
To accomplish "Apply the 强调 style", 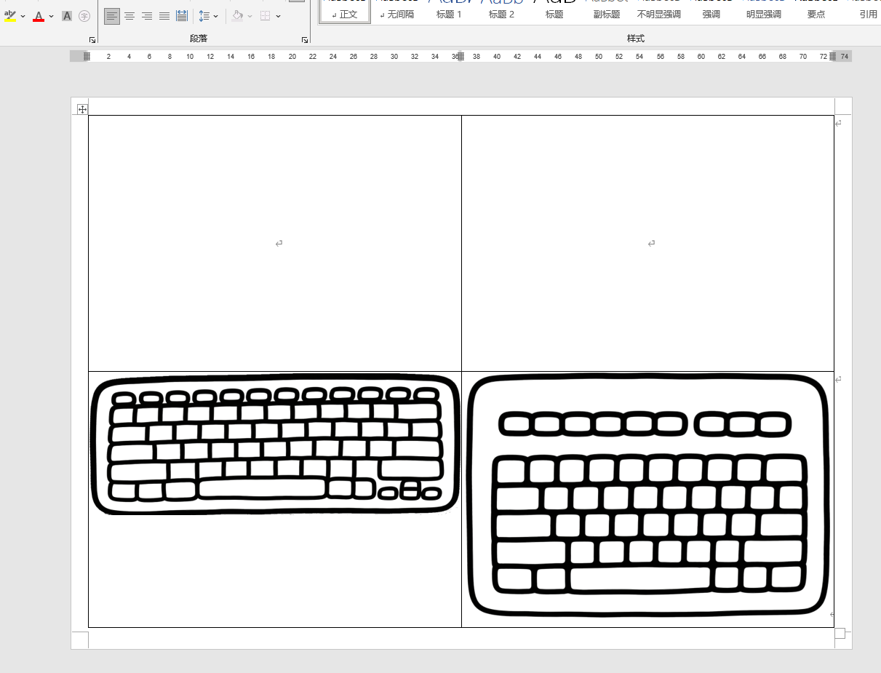I will click(711, 12).
